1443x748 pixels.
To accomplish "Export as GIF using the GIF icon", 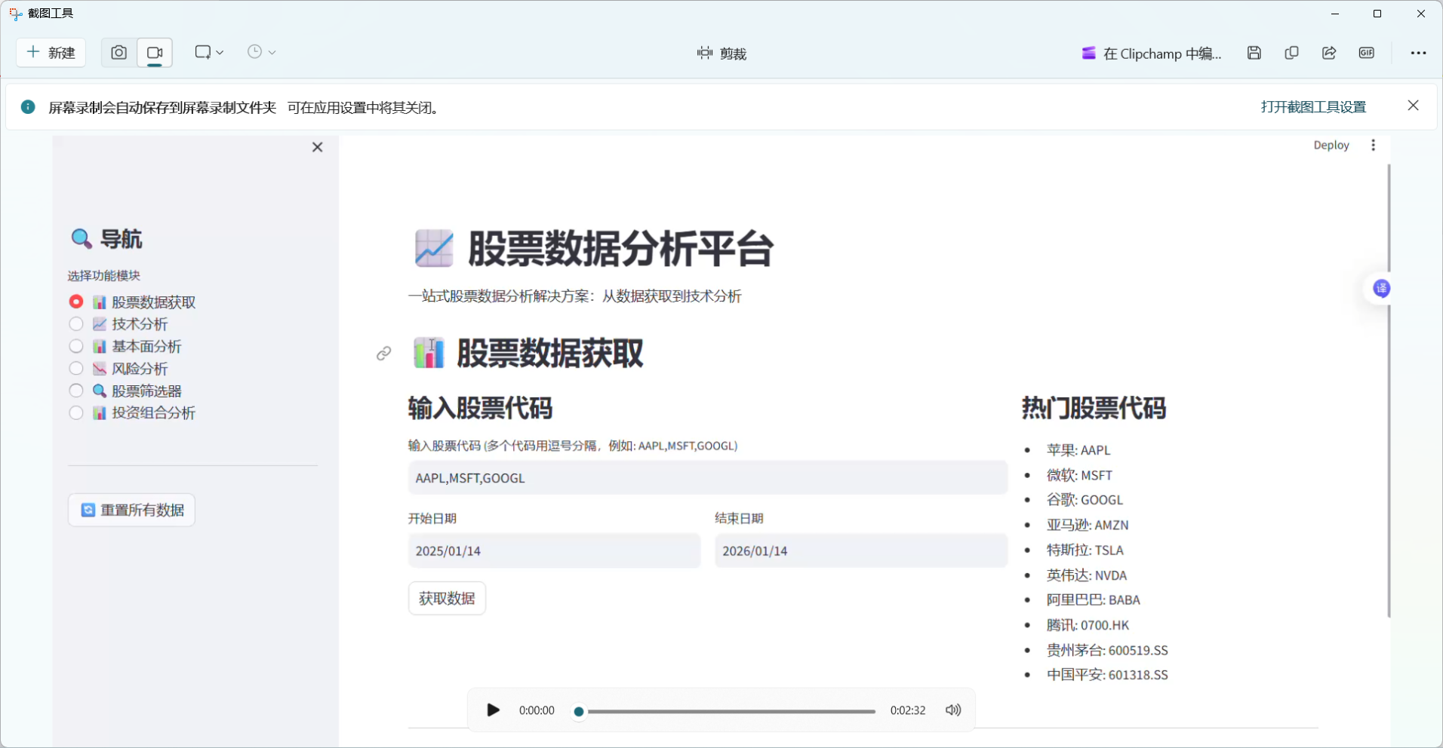I will point(1366,53).
